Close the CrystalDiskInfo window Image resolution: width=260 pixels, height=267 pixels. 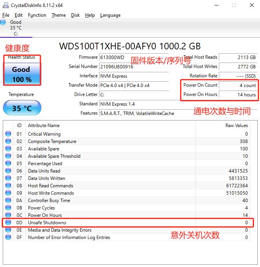coord(252,5)
